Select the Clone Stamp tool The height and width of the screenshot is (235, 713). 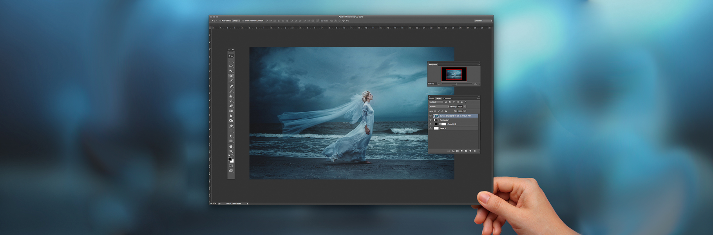[x=231, y=96]
